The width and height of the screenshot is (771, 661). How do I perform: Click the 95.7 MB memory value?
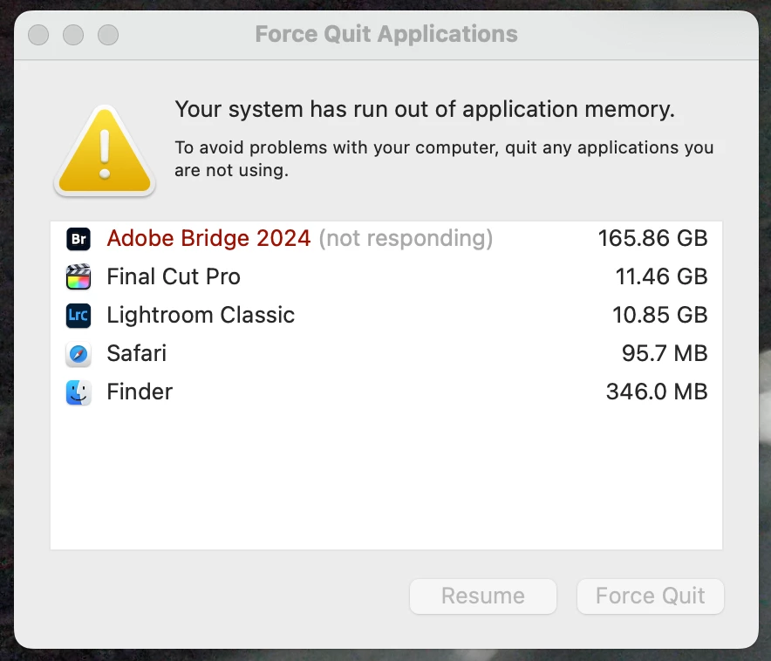663,354
